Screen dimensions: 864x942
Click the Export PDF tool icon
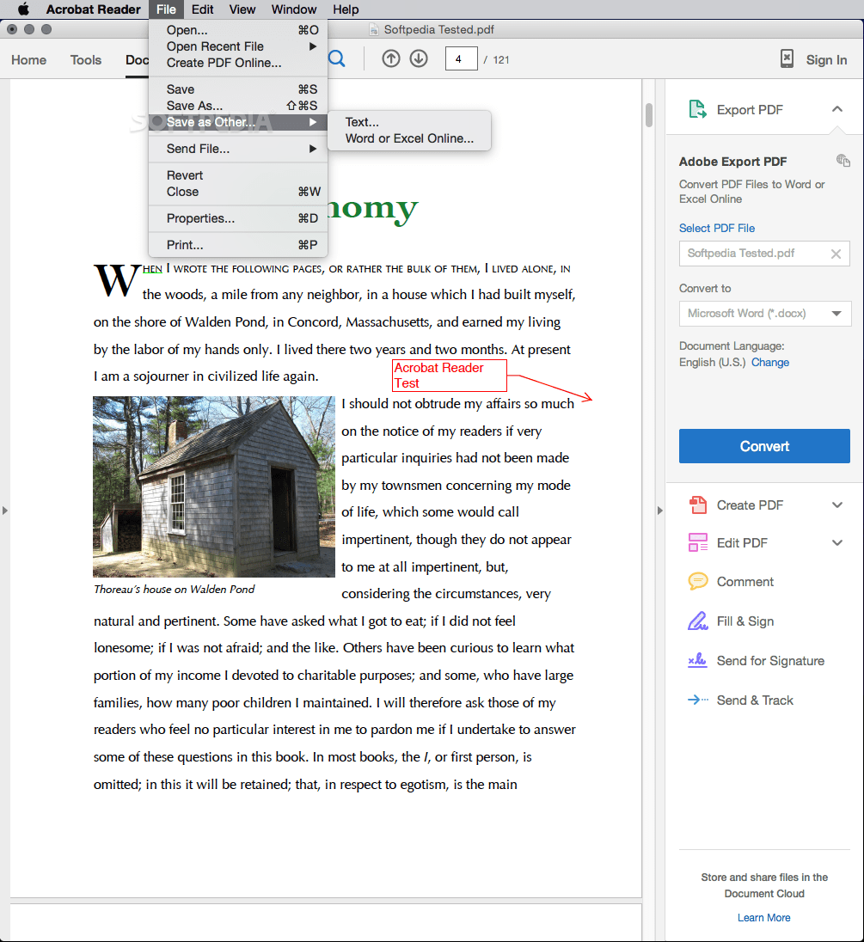point(697,109)
